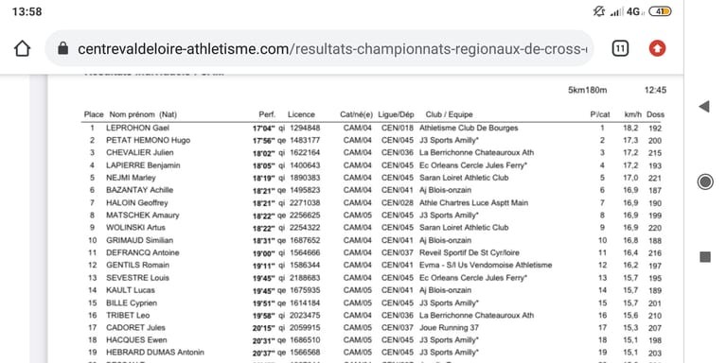Tap the browser home icon
The height and width of the screenshot is (363, 727).
click(23, 48)
